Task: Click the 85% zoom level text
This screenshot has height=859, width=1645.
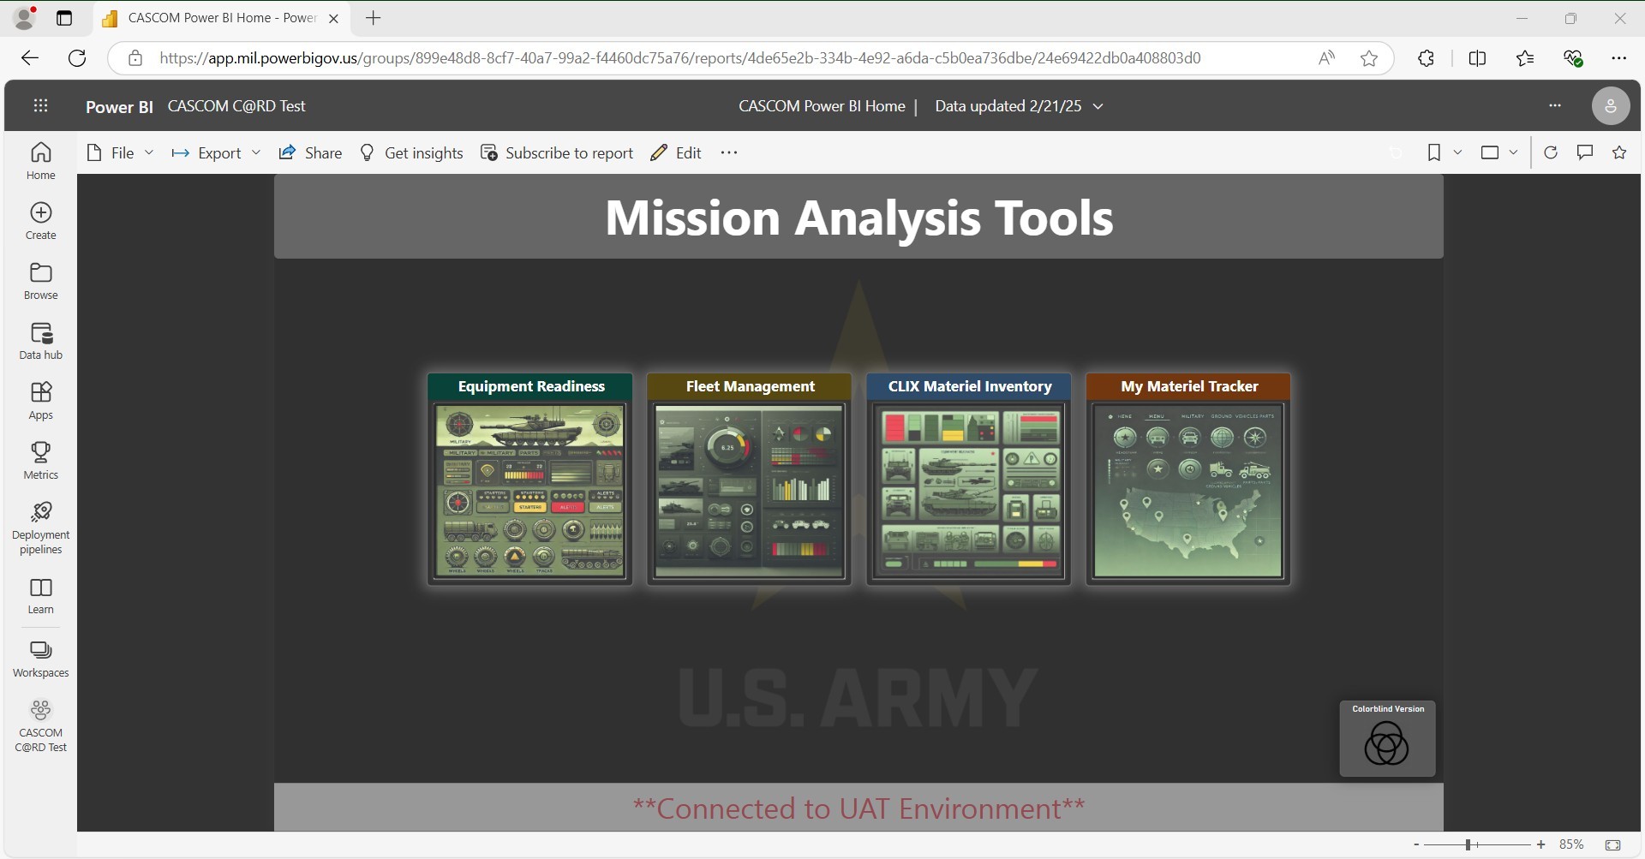Action: tap(1571, 844)
